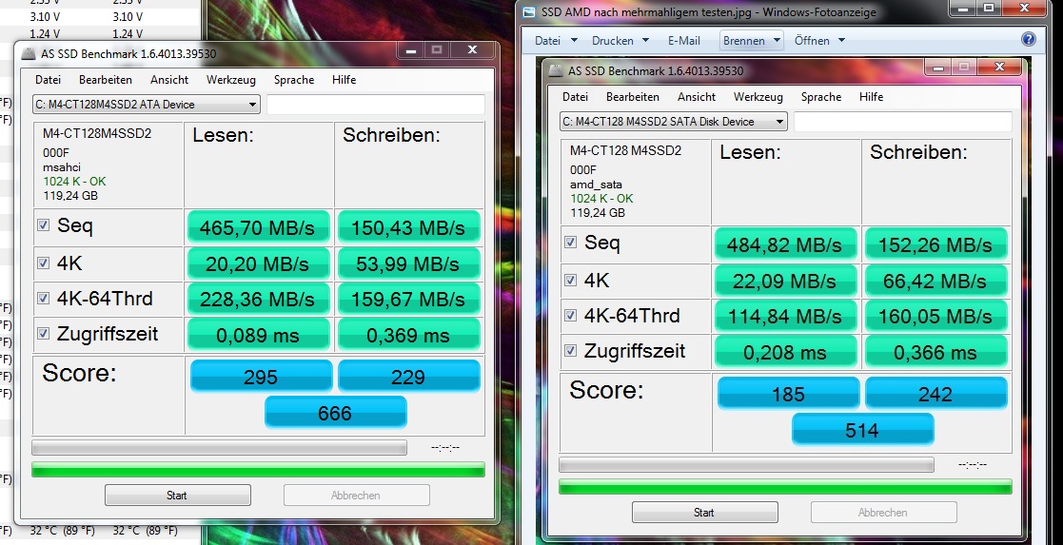
Task: Open Sprache menu in left AS SSD window
Action: 294,79
